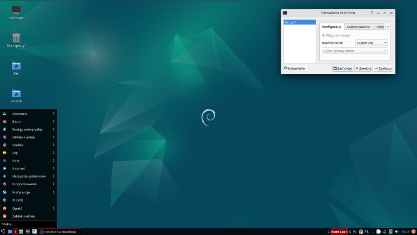Click the red power button in tray

413,232
